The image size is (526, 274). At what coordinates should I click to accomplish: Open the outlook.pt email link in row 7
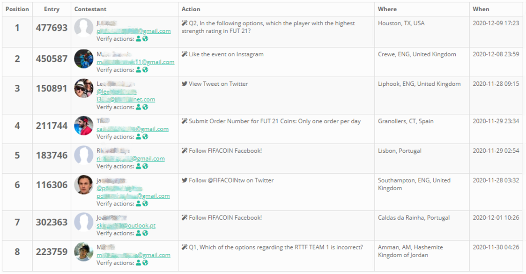coord(126,225)
